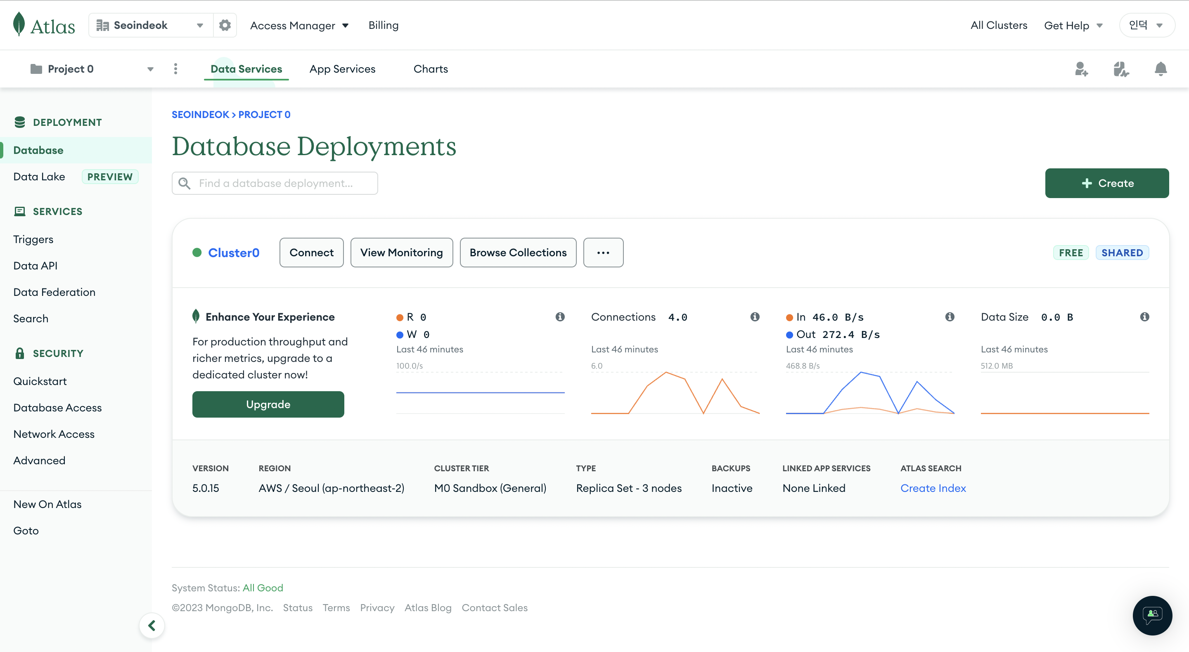Focus the Find a database deployment field
Image resolution: width=1189 pixels, height=652 pixels.
coord(275,183)
